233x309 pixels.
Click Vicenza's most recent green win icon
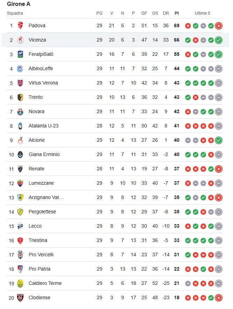219,40
